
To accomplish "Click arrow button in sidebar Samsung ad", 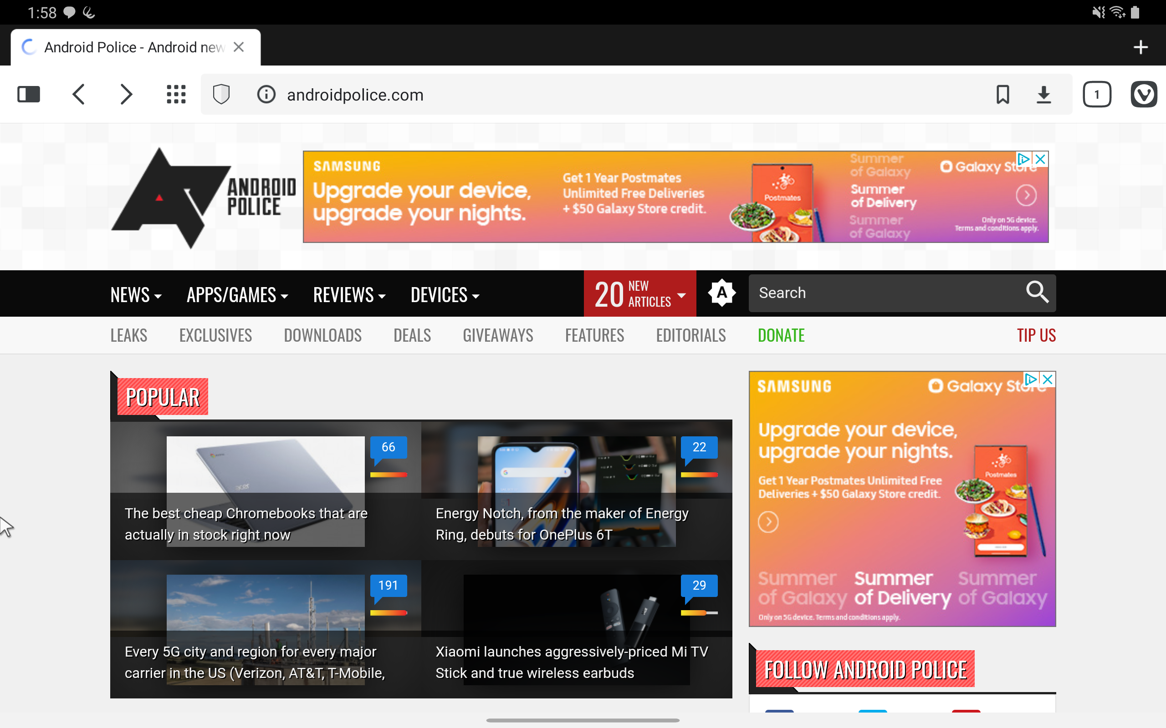I will tap(768, 522).
